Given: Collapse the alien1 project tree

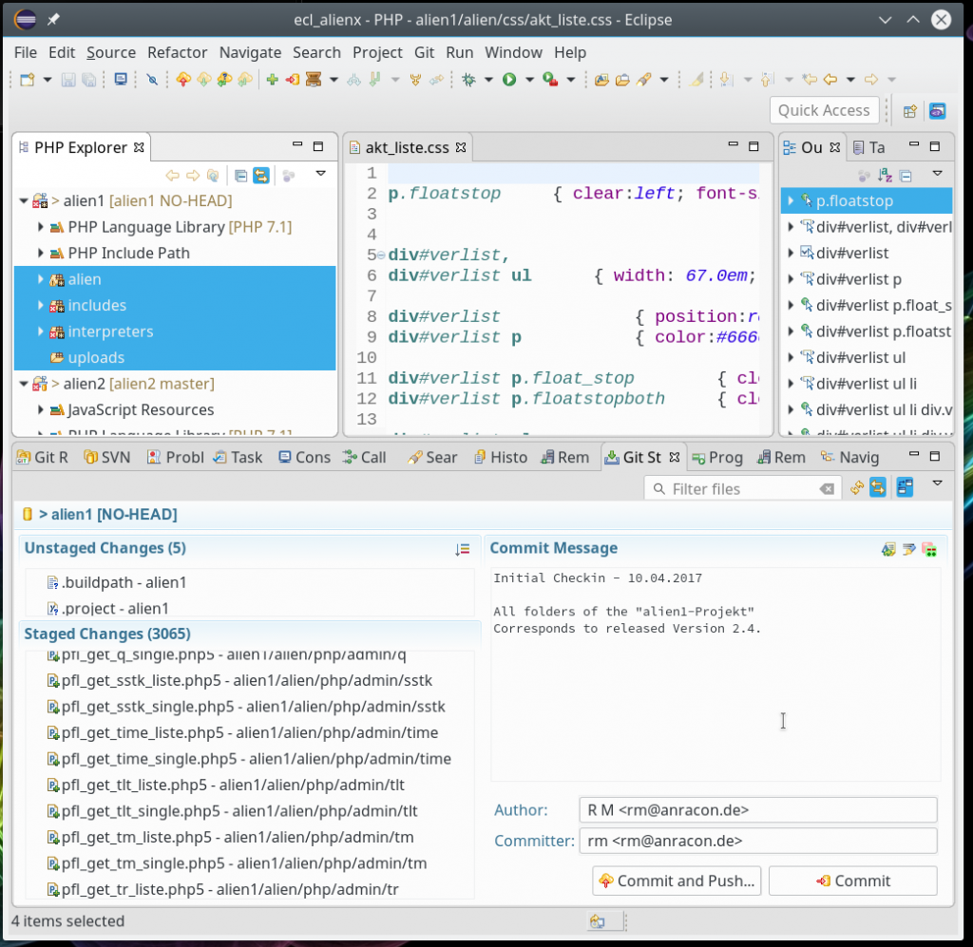Looking at the screenshot, I should pos(23,200).
